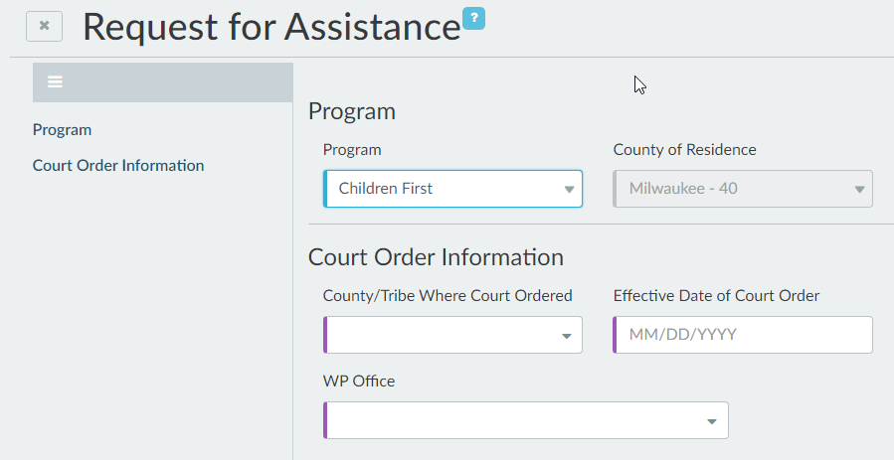Expand the County of Residence dropdown
This screenshot has height=460, width=894.
pyautogui.click(x=743, y=189)
